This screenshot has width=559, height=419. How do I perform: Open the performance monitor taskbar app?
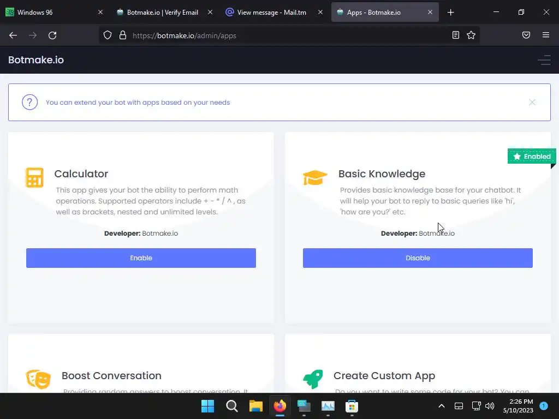(x=328, y=406)
